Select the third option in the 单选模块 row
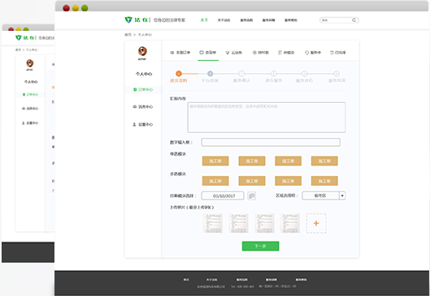This screenshot has width=430, height=296. 288,161
